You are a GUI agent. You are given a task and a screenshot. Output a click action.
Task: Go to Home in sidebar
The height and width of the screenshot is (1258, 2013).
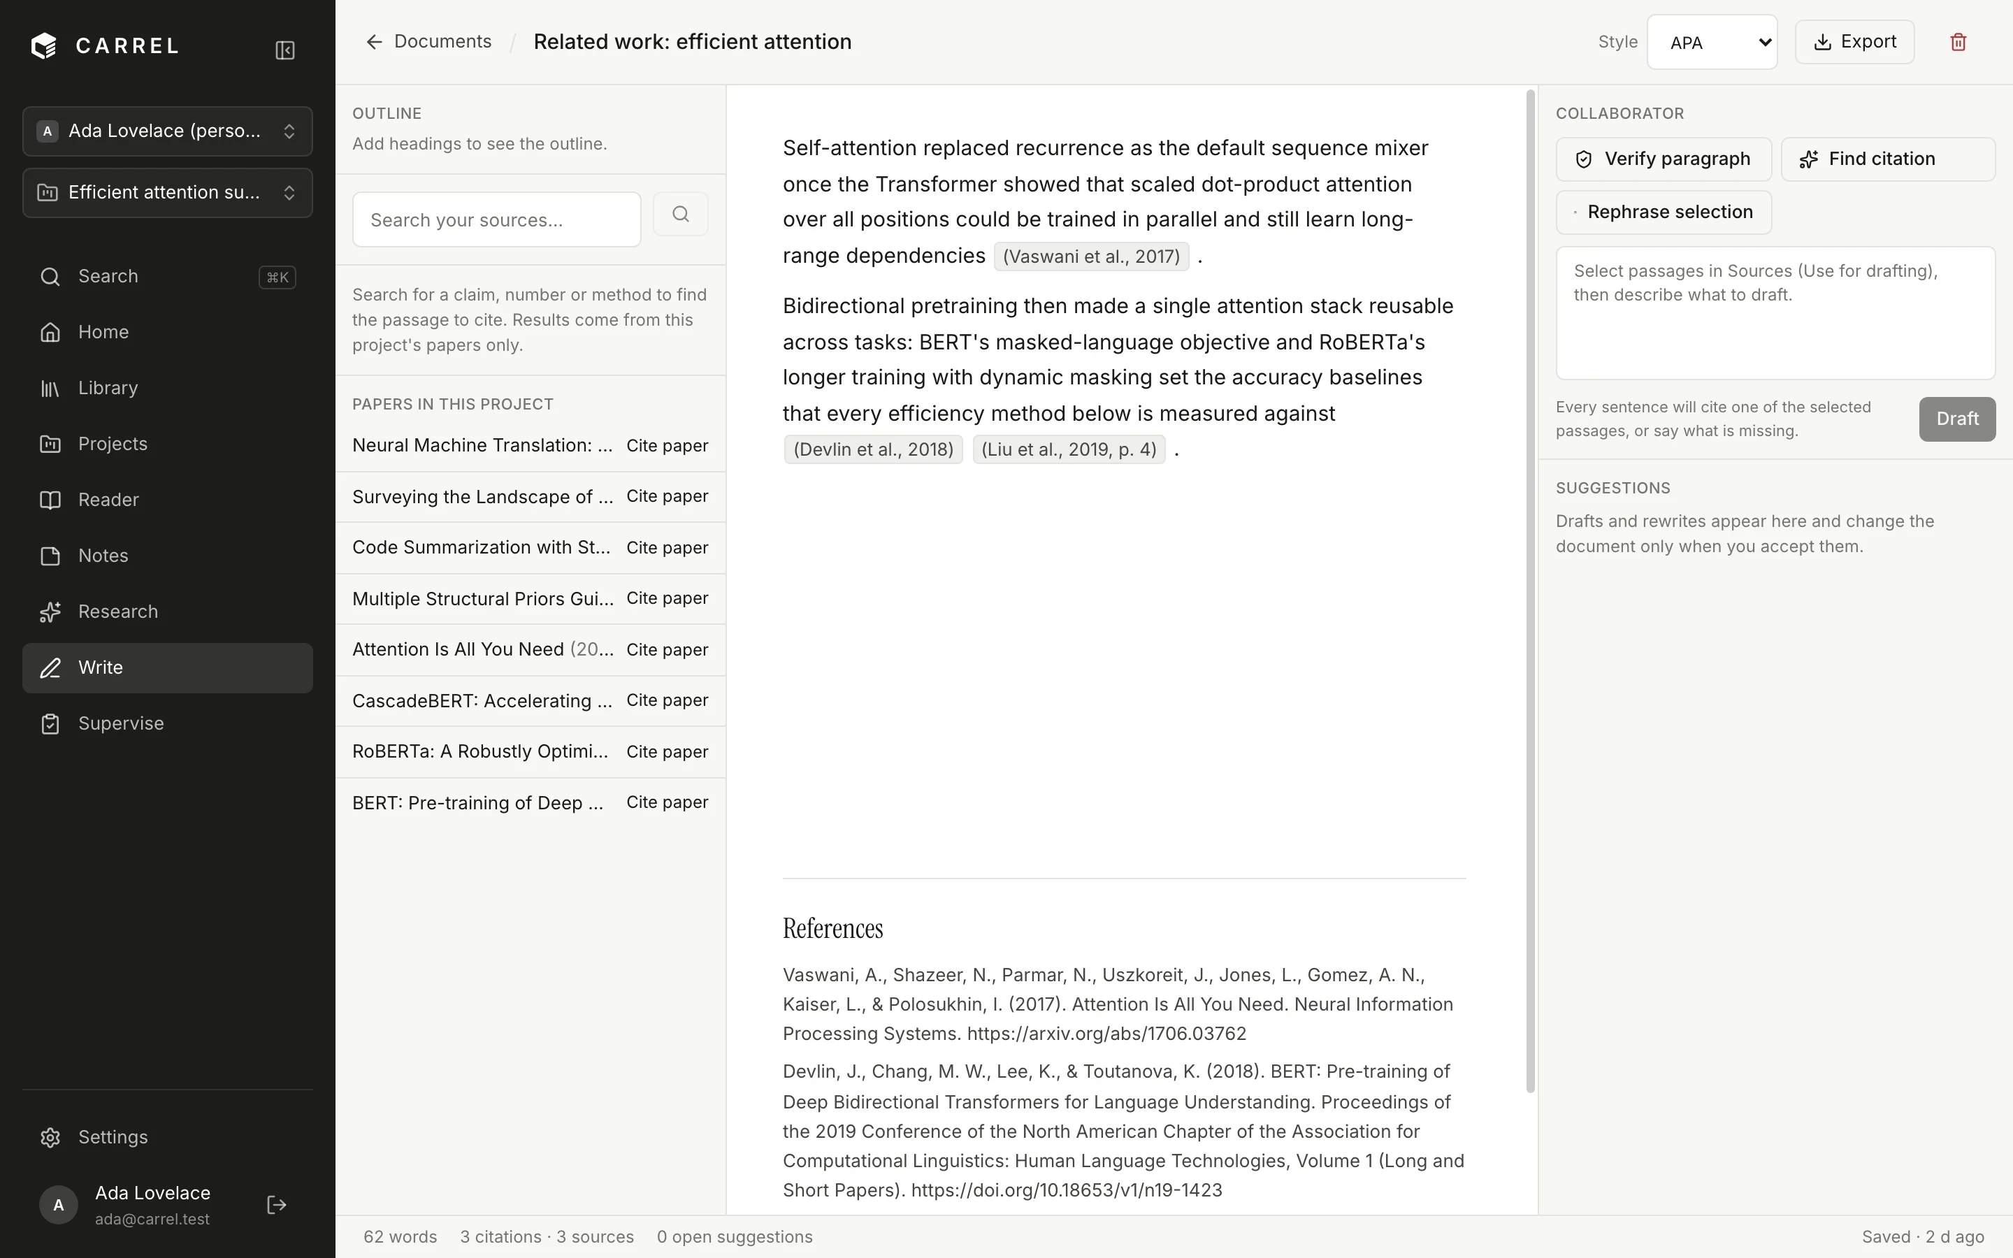click(x=167, y=332)
